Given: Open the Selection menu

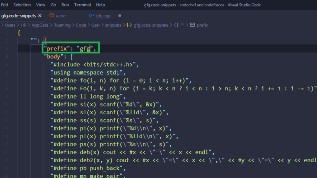Looking at the screenshot, I should point(22,5).
